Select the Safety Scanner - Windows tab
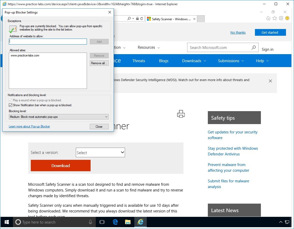 coord(171,19)
